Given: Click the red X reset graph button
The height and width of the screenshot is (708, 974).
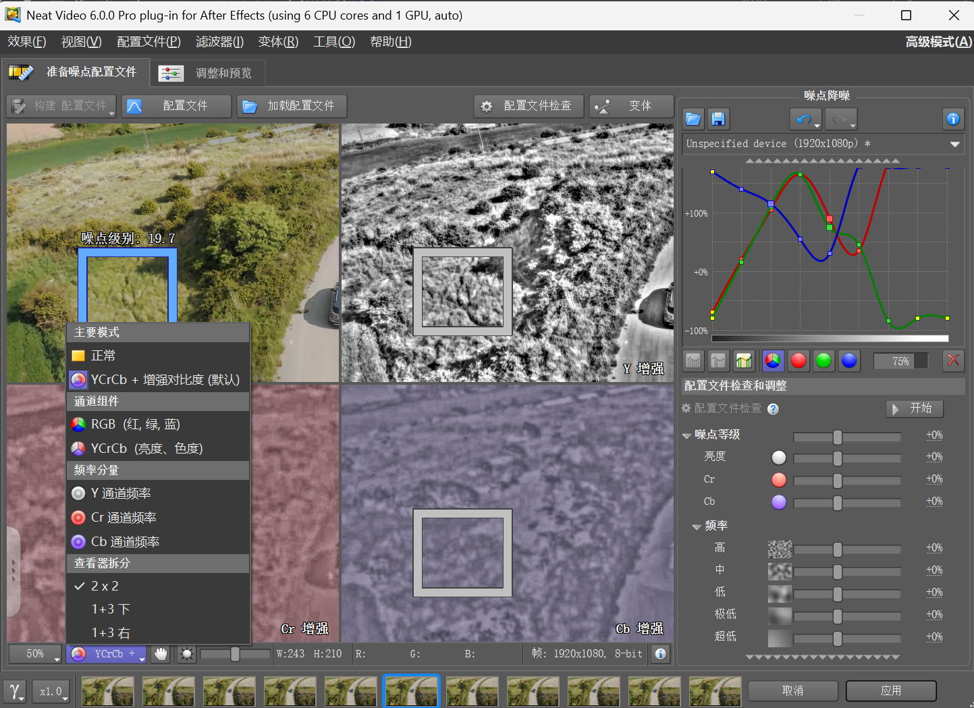Looking at the screenshot, I should click(x=953, y=361).
